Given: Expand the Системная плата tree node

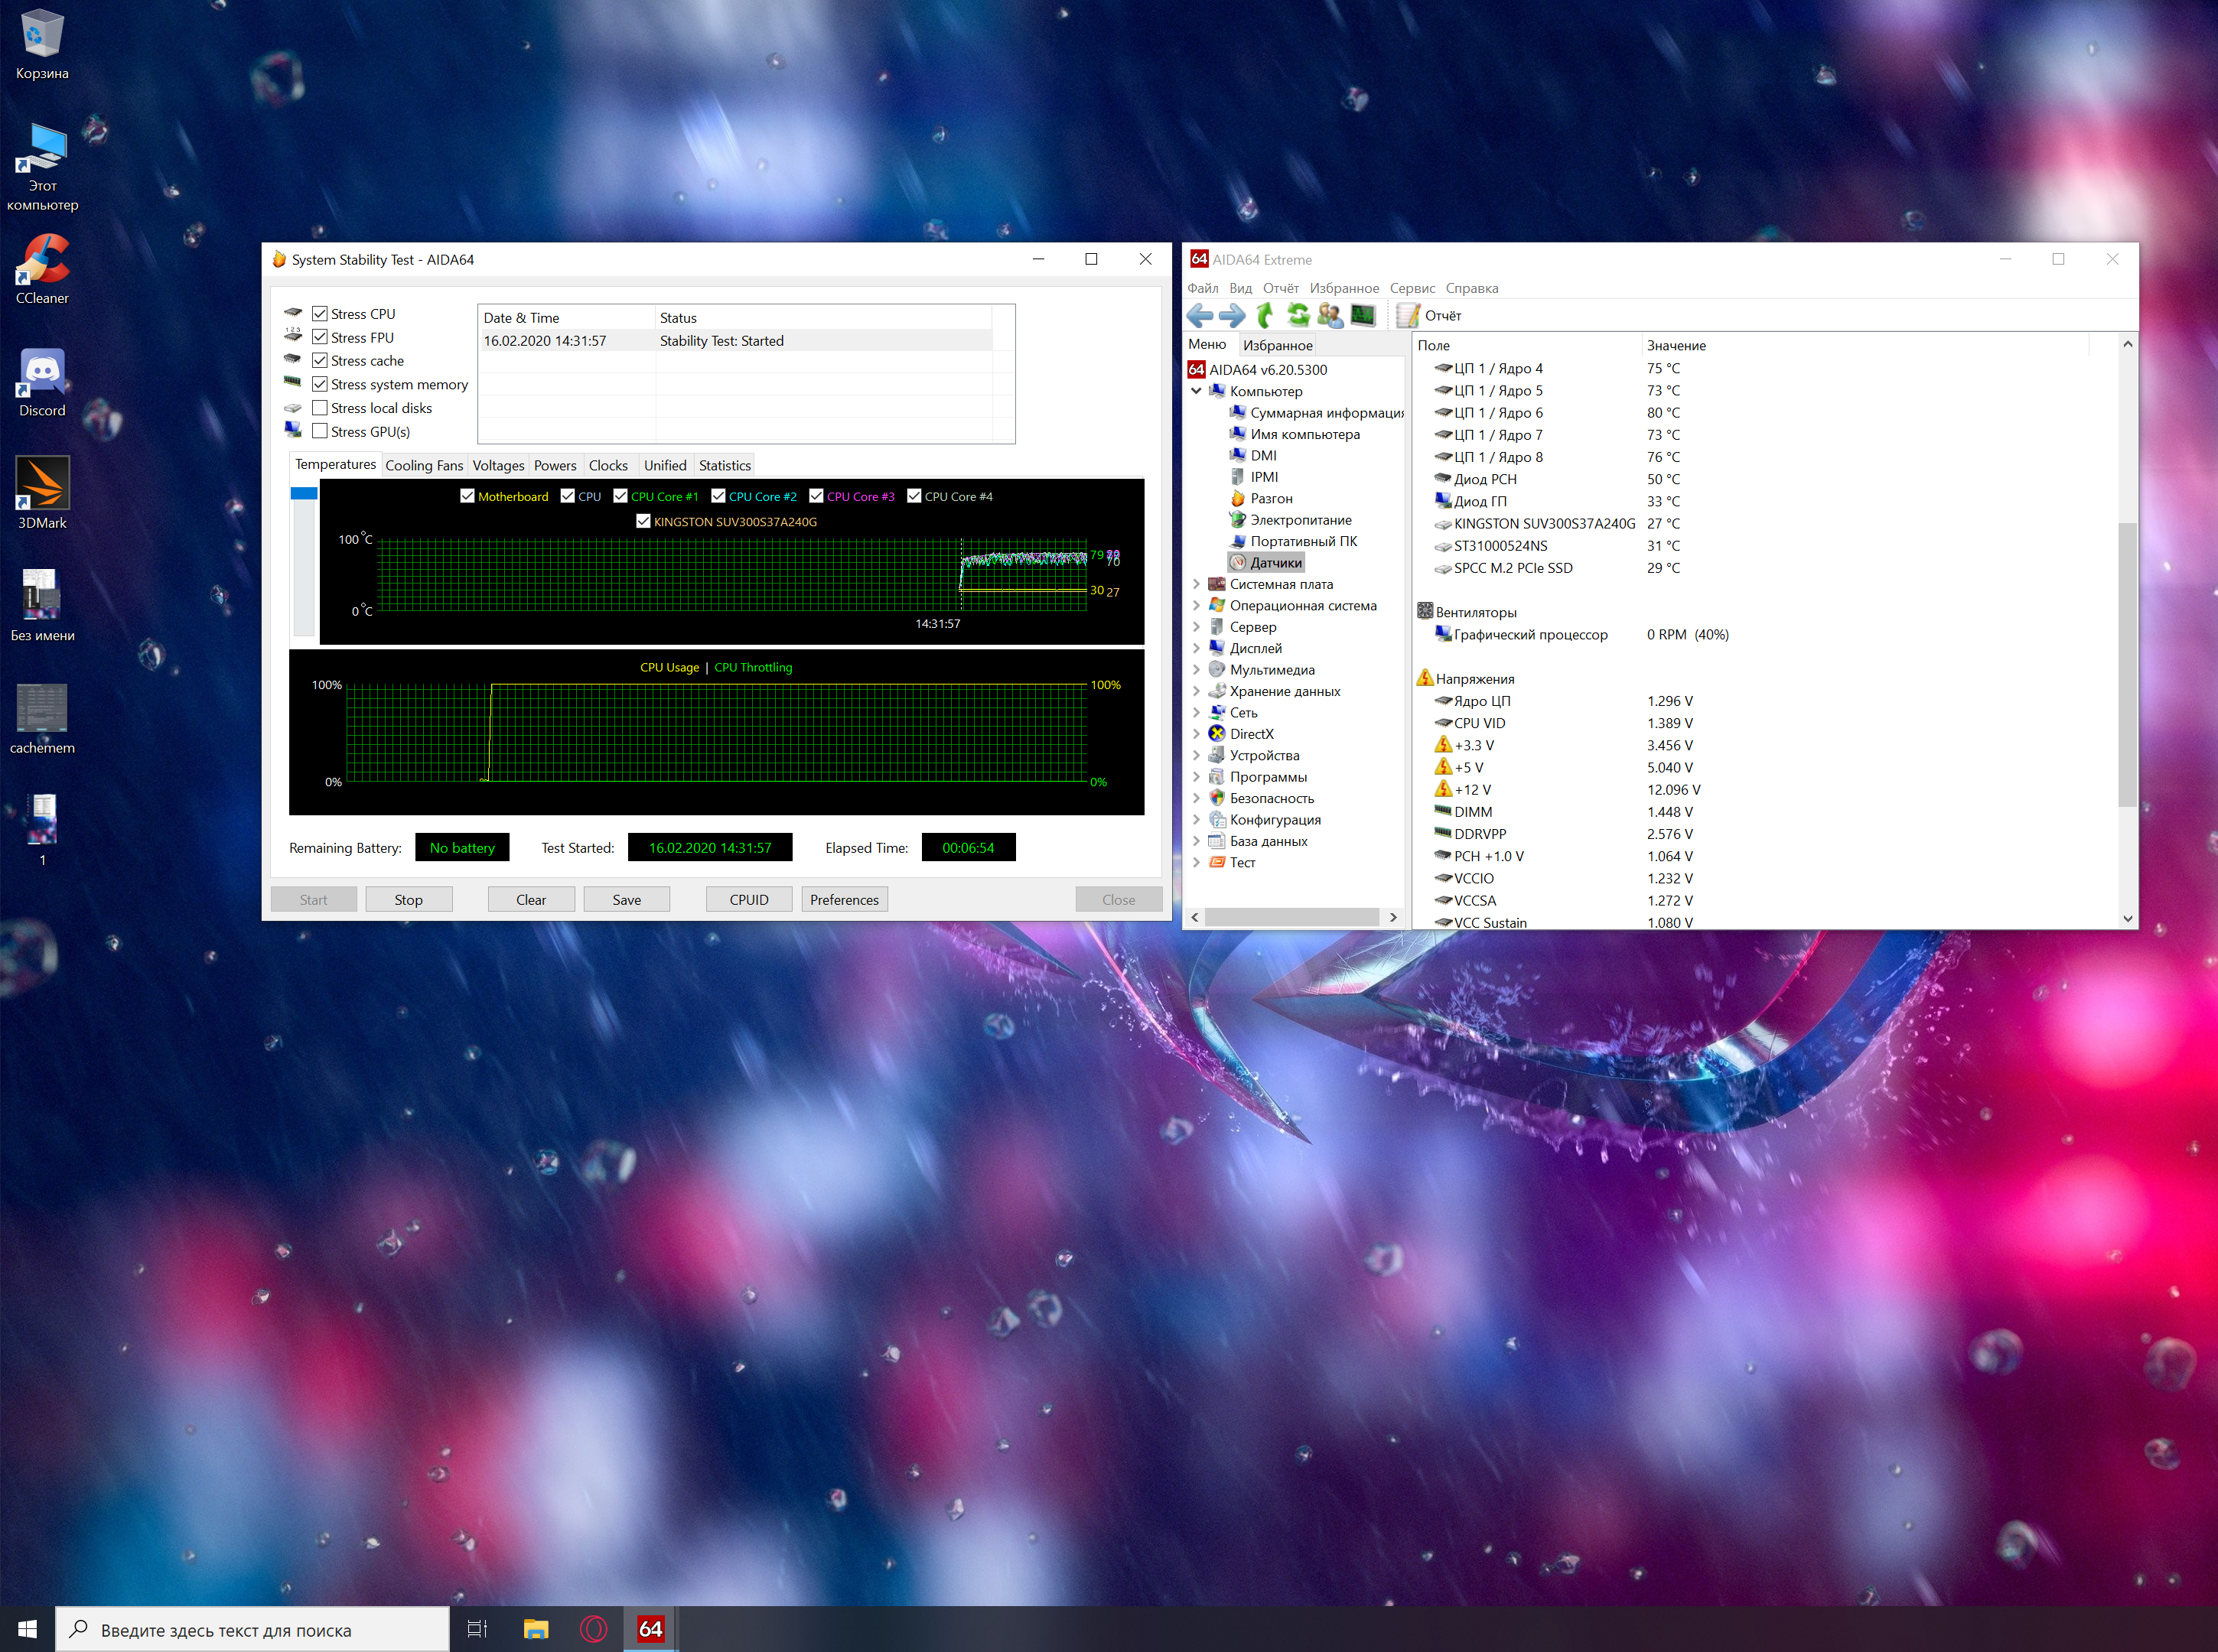Looking at the screenshot, I should [x=1196, y=584].
